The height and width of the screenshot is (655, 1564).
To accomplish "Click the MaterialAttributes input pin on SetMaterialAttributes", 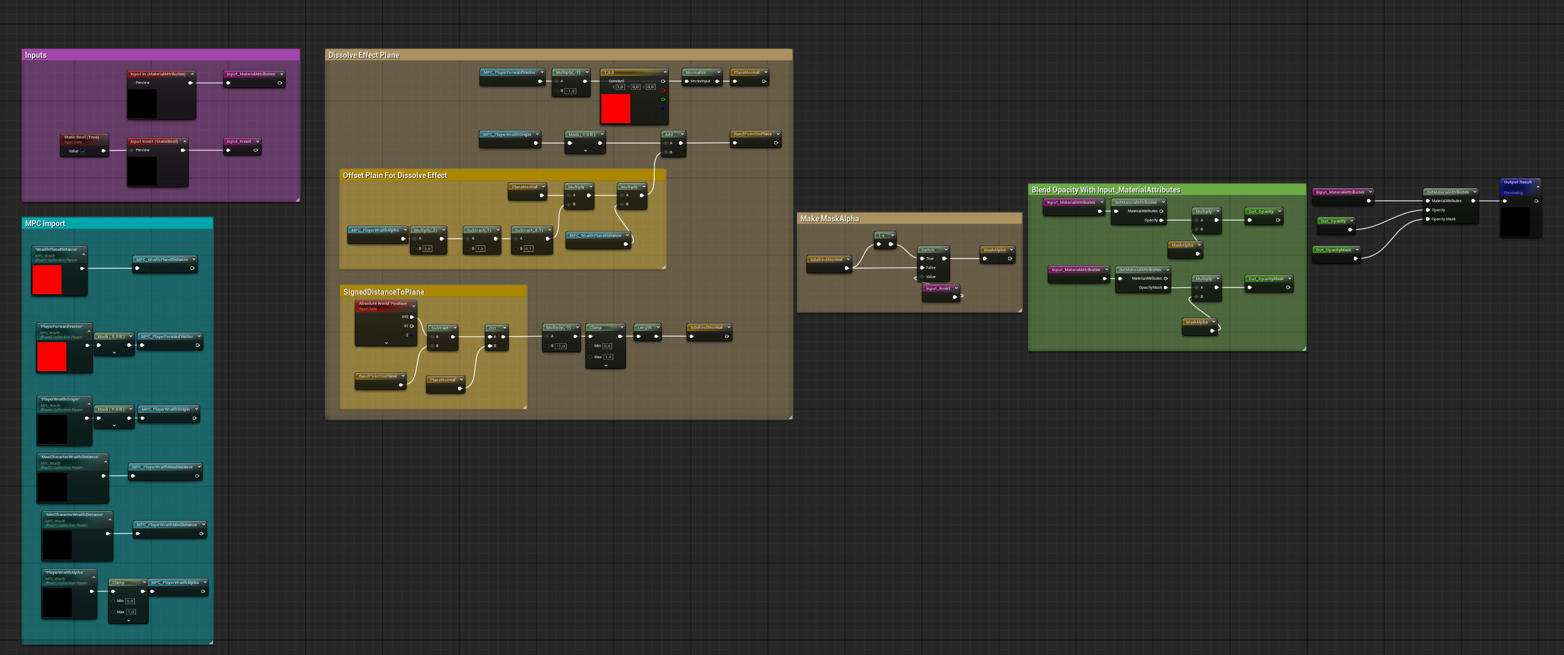I will 1428,201.
